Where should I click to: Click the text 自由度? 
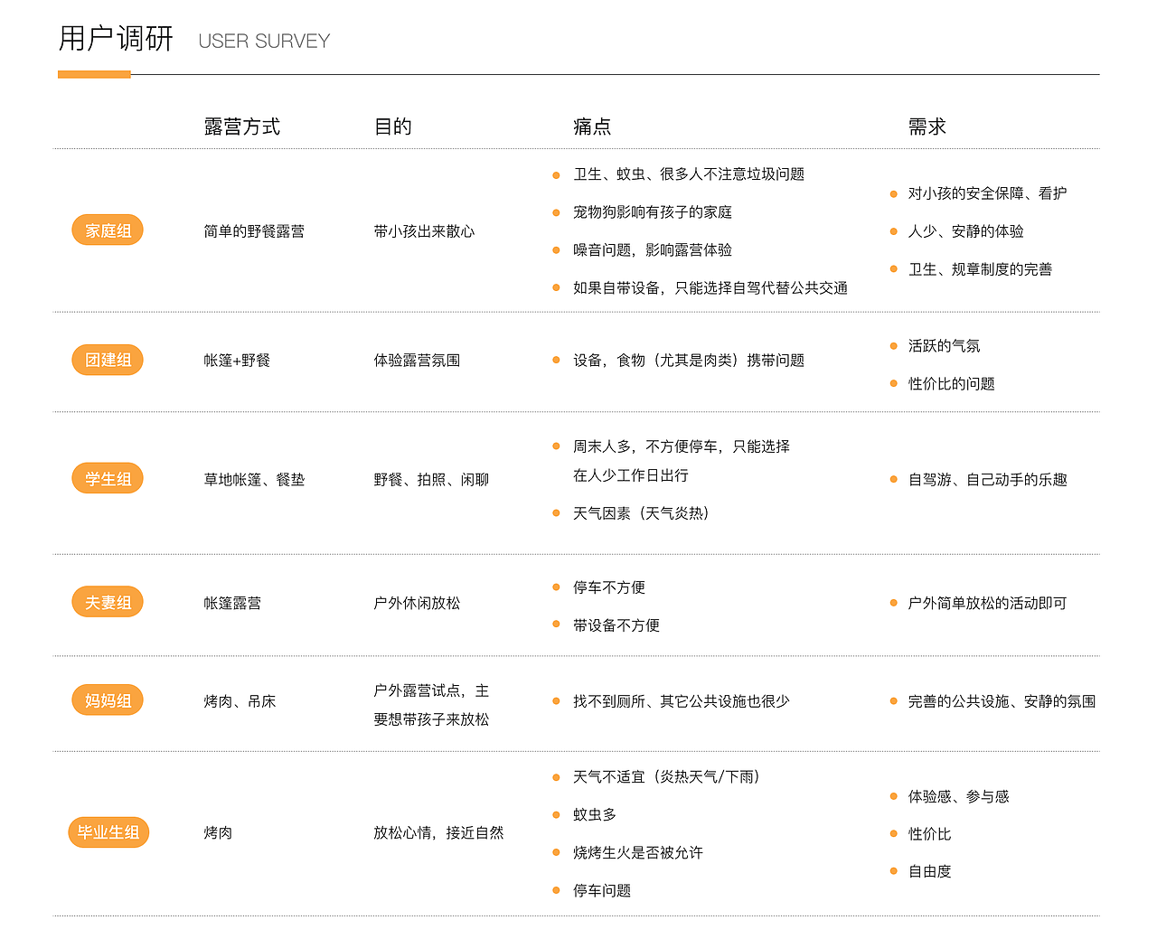pyautogui.click(x=929, y=872)
